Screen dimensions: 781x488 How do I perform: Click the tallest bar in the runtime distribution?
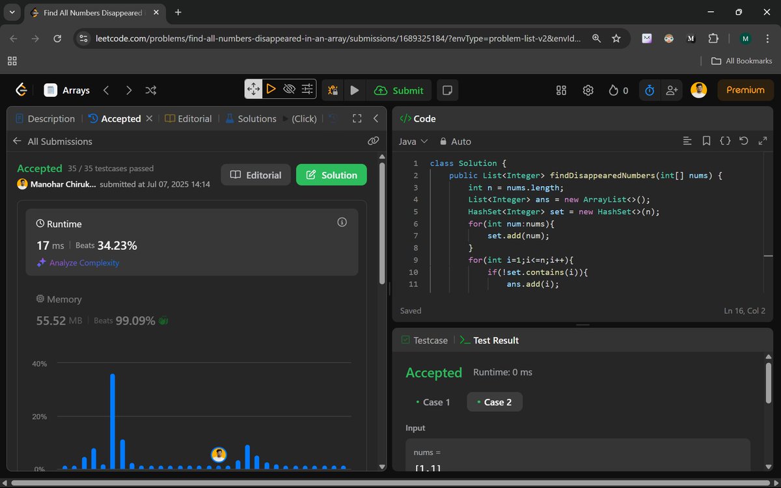(x=113, y=422)
